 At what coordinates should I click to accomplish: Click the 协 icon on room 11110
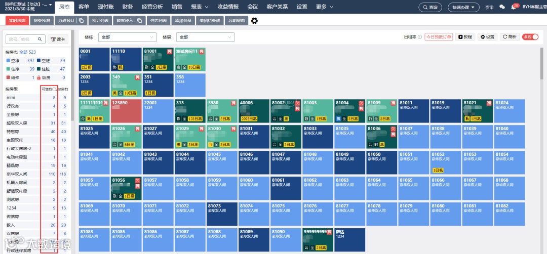pos(114,67)
